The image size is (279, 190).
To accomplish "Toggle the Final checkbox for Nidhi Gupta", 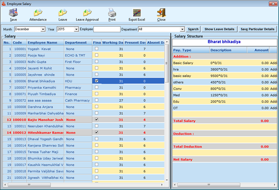I will point(96,61).
